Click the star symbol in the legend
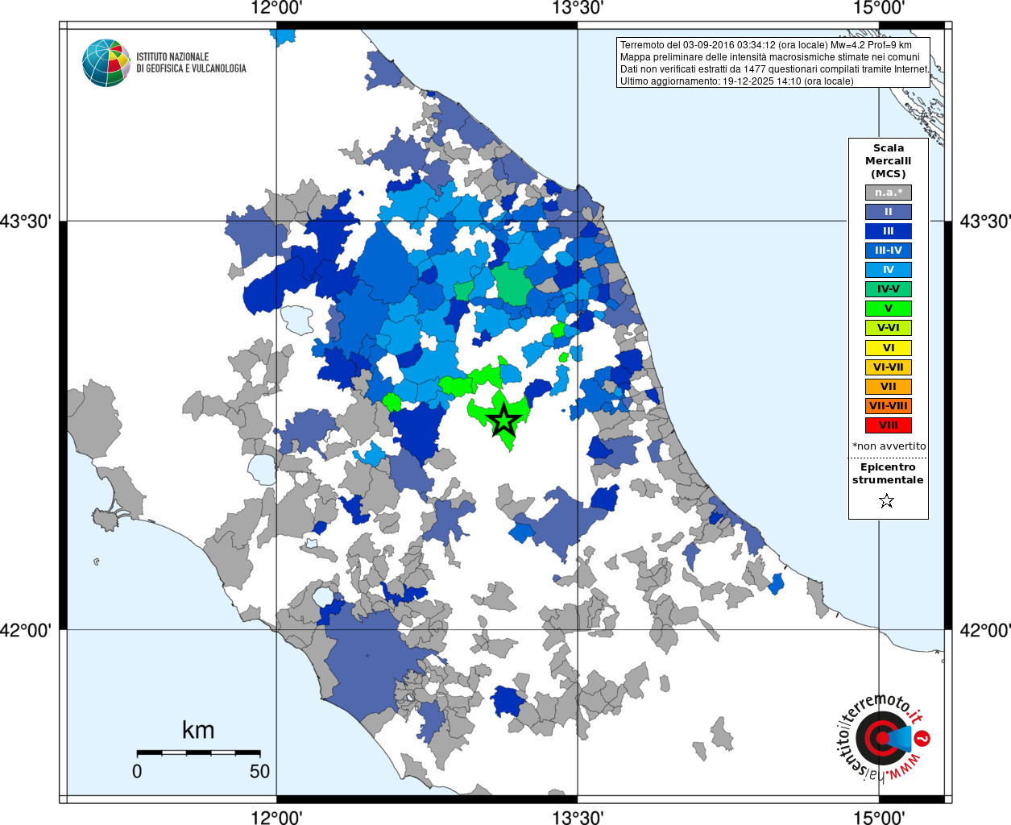 pos(887,501)
